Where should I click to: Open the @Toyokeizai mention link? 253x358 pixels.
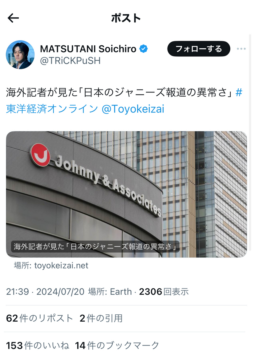pyautogui.click(x=133, y=109)
